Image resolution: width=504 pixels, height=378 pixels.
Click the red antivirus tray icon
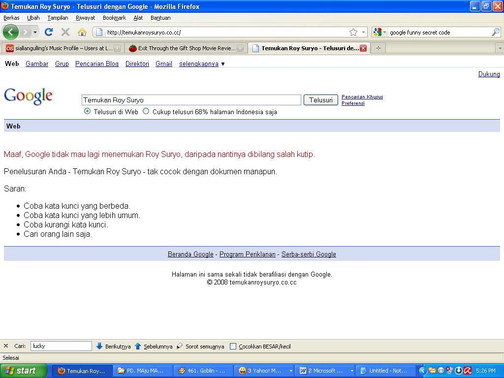click(468, 371)
